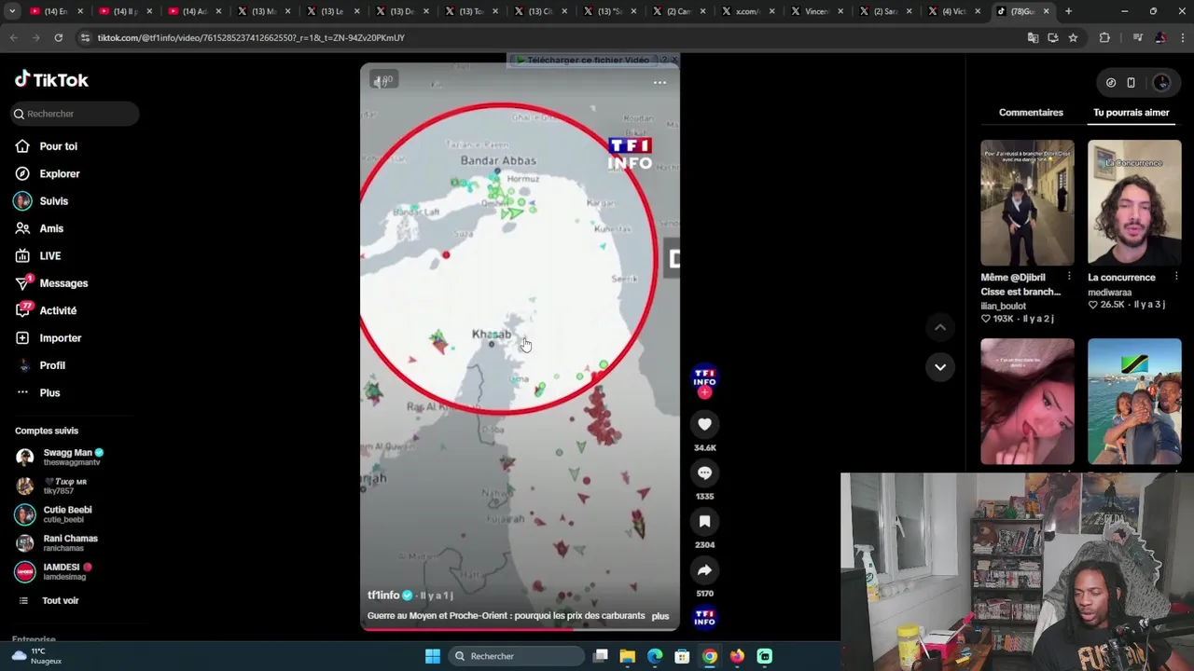
Task: Click the profile avatar in top right
Action: pyautogui.click(x=1161, y=83)
